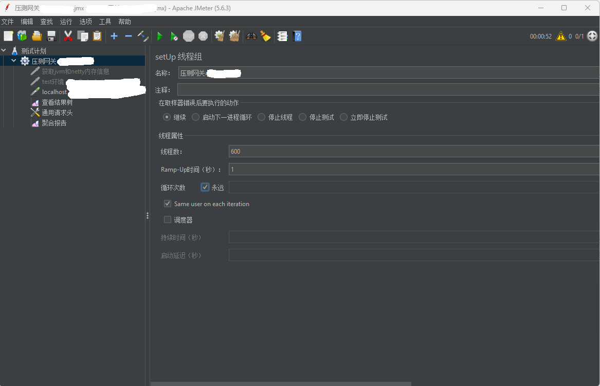Screen dimensions: 600x386
Task: Click the Save test plan floppy icon
Action: 51,36
